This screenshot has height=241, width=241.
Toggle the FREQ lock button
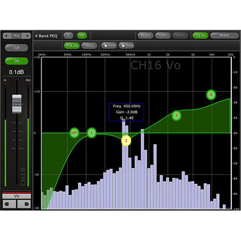[x=127, y=46]
